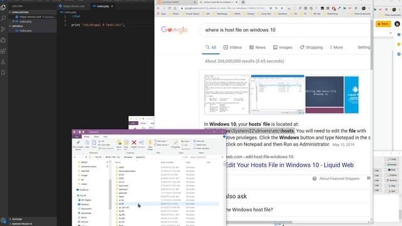Open the Share ribbon tab in File Explorer
Image resolution: width=402 pixels, height=226 pixels.
tap(96, 137)
